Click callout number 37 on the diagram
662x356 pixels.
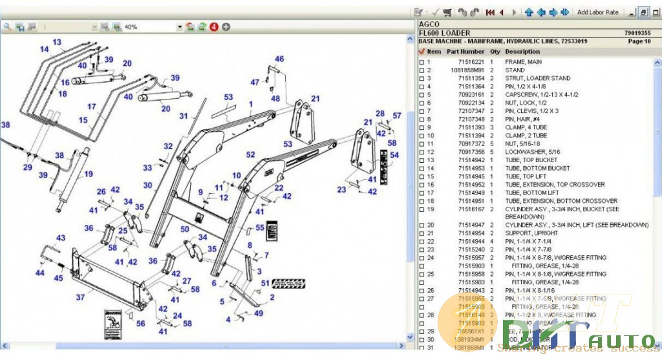point(80,297)
